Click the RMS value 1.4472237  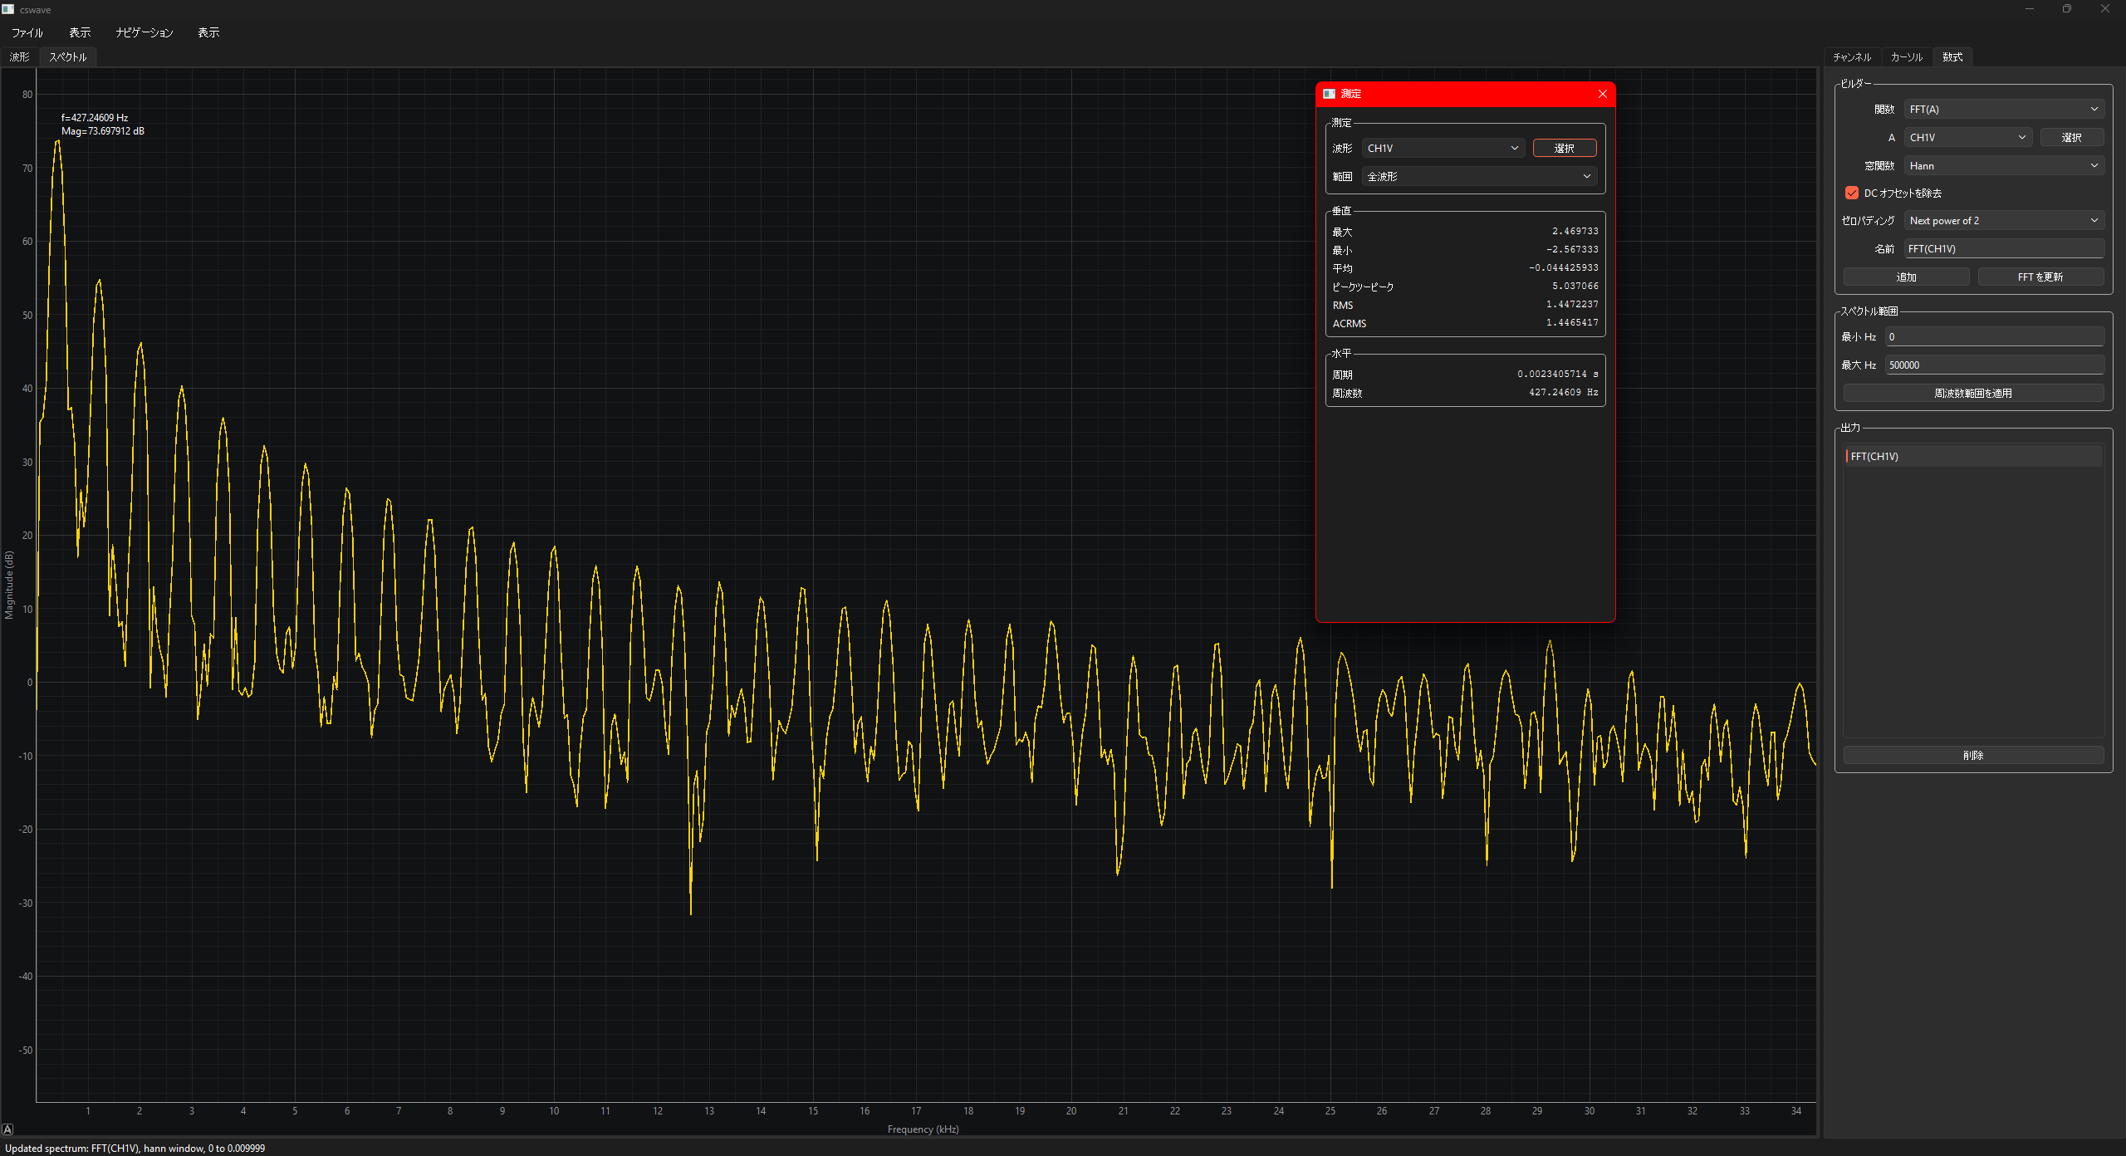click(1571, 305)
